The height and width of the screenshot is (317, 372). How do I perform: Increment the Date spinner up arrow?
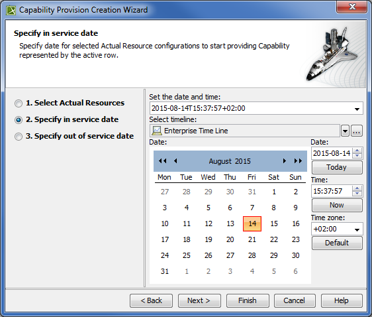pos(357,151)
